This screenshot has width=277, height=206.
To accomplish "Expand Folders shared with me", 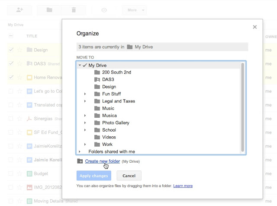I will coord(80,151).
